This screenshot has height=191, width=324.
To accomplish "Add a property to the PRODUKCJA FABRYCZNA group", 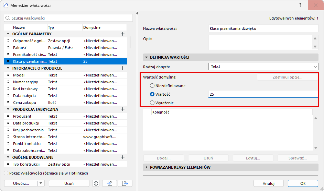I will (x=122, y=109).
